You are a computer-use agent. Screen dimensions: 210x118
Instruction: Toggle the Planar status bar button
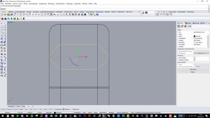90,113
